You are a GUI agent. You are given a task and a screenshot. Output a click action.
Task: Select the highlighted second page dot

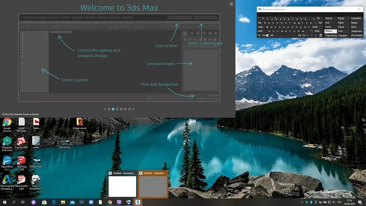tap(113, 109)
